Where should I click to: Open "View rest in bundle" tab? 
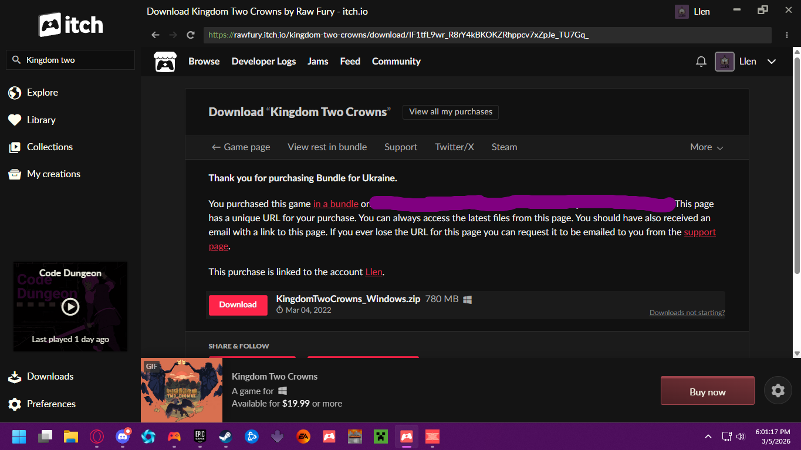tap(327, 147)
